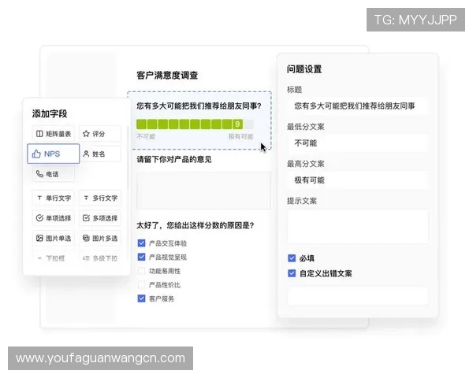Click the 请留下你对产品的意见 answer box
This screenshot has width=473, height=378.
point(203,191)
